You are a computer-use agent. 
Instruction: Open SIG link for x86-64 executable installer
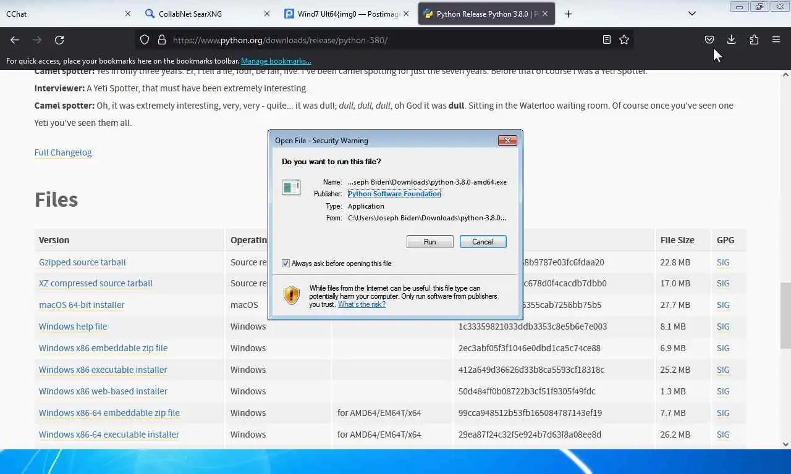[x=723, y=434]
